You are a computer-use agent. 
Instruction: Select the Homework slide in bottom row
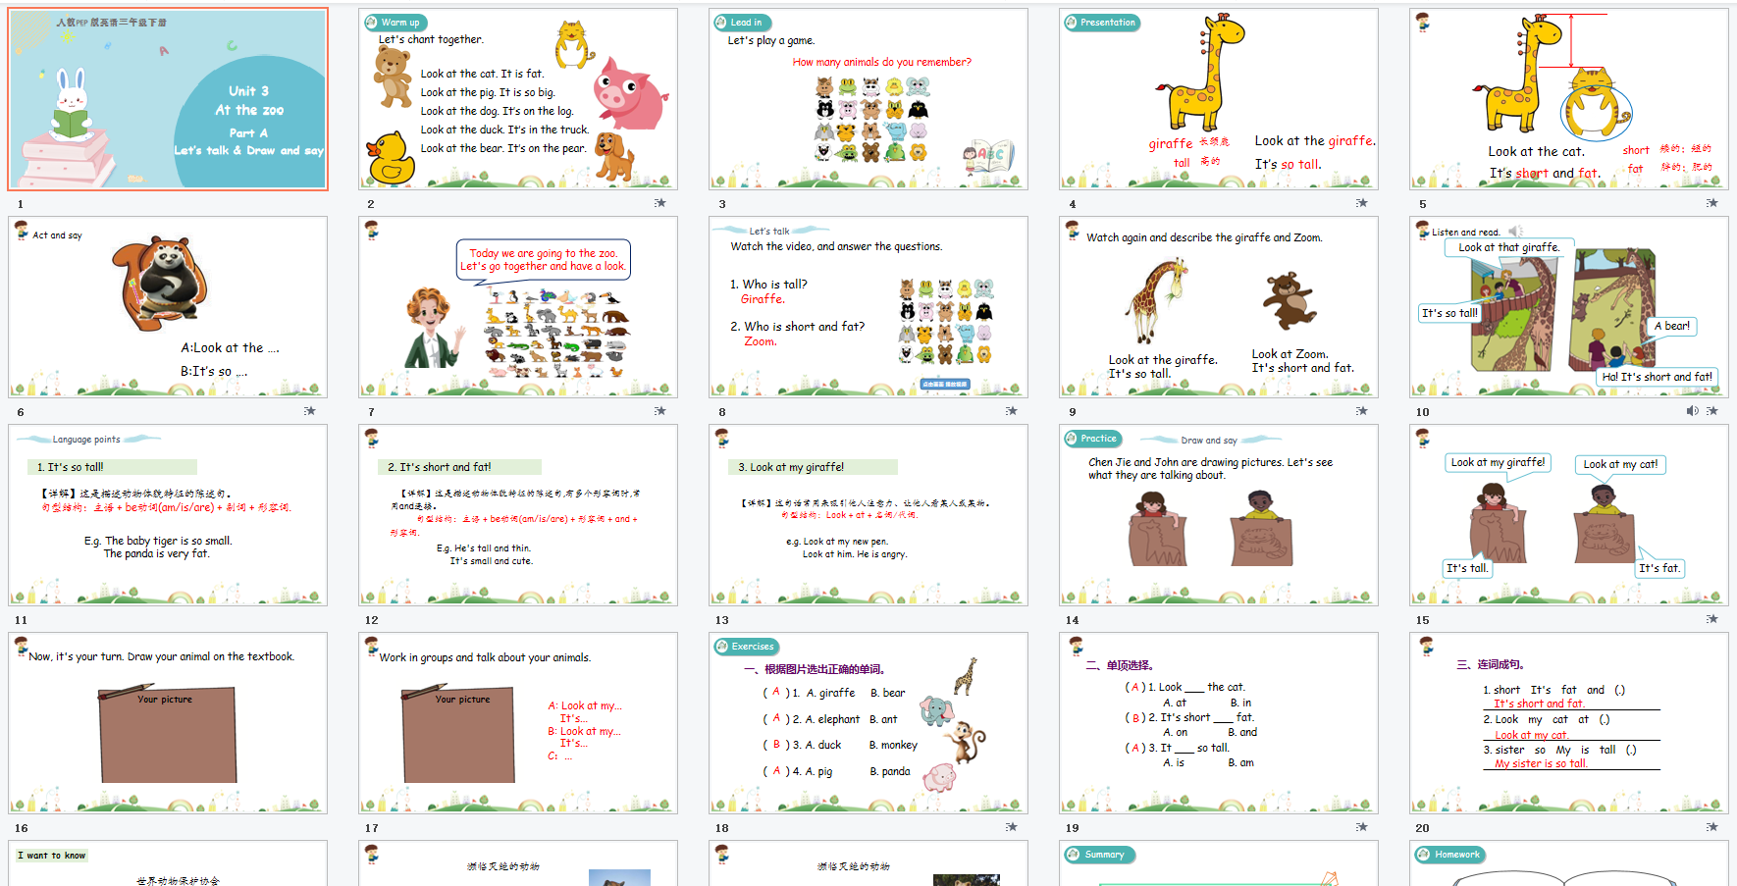coord(1569,863)
